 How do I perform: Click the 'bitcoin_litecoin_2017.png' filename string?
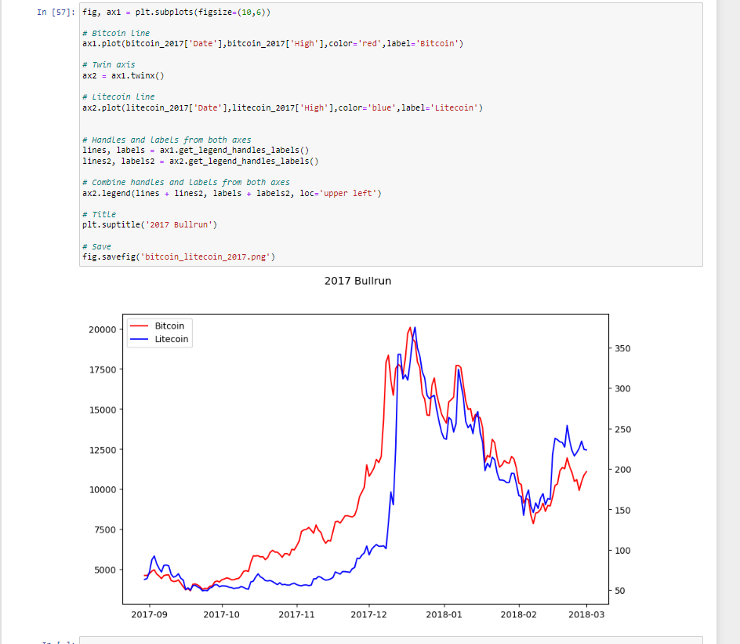[x=208, y=257]
